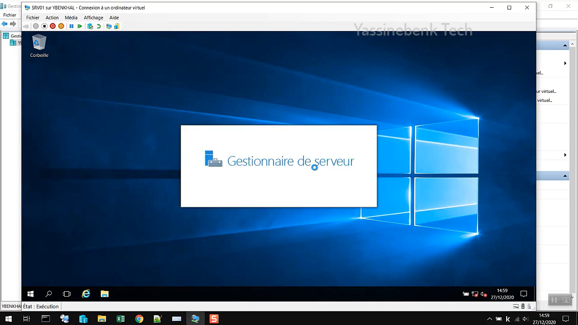Click the lock status icon in VM status bar

click(x=529, y=307)
